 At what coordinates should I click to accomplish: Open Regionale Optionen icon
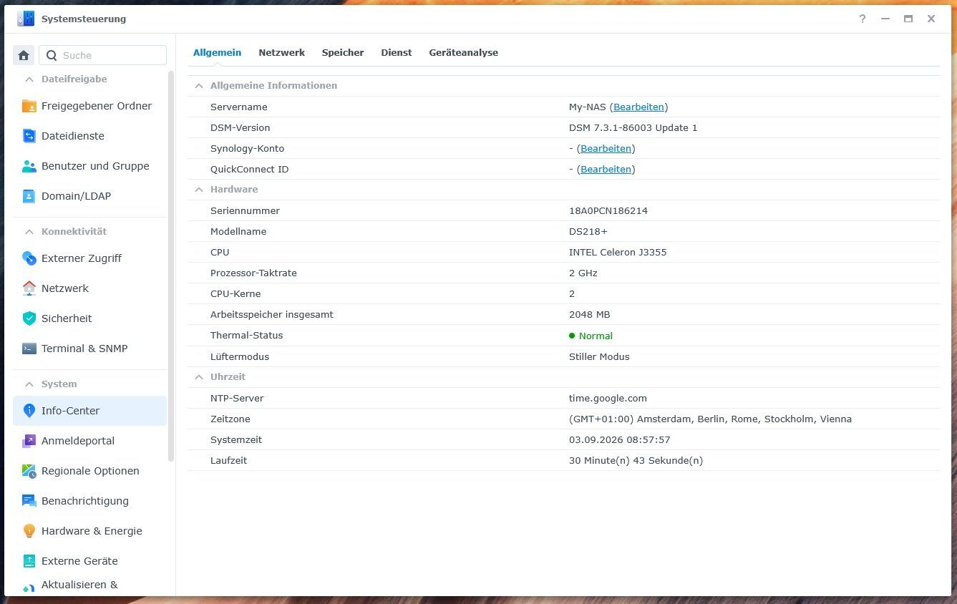tap(29, 471)
